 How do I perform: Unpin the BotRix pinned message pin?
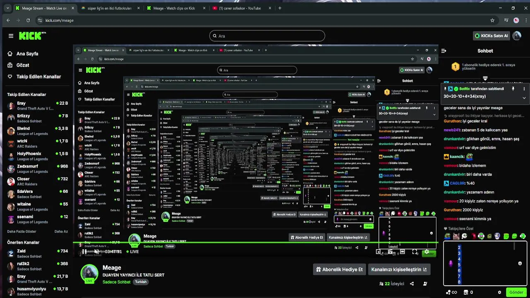pos(513,89)
